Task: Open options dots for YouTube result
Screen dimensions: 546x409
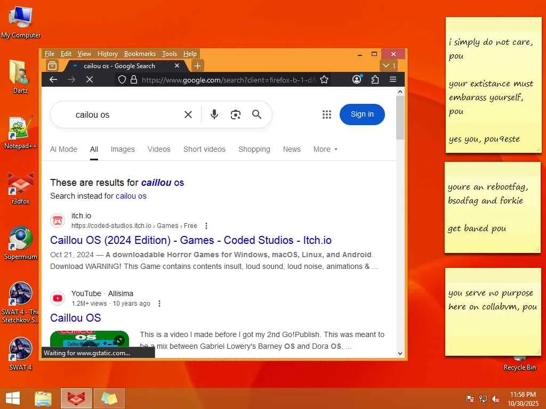Action: pos(159,303)
